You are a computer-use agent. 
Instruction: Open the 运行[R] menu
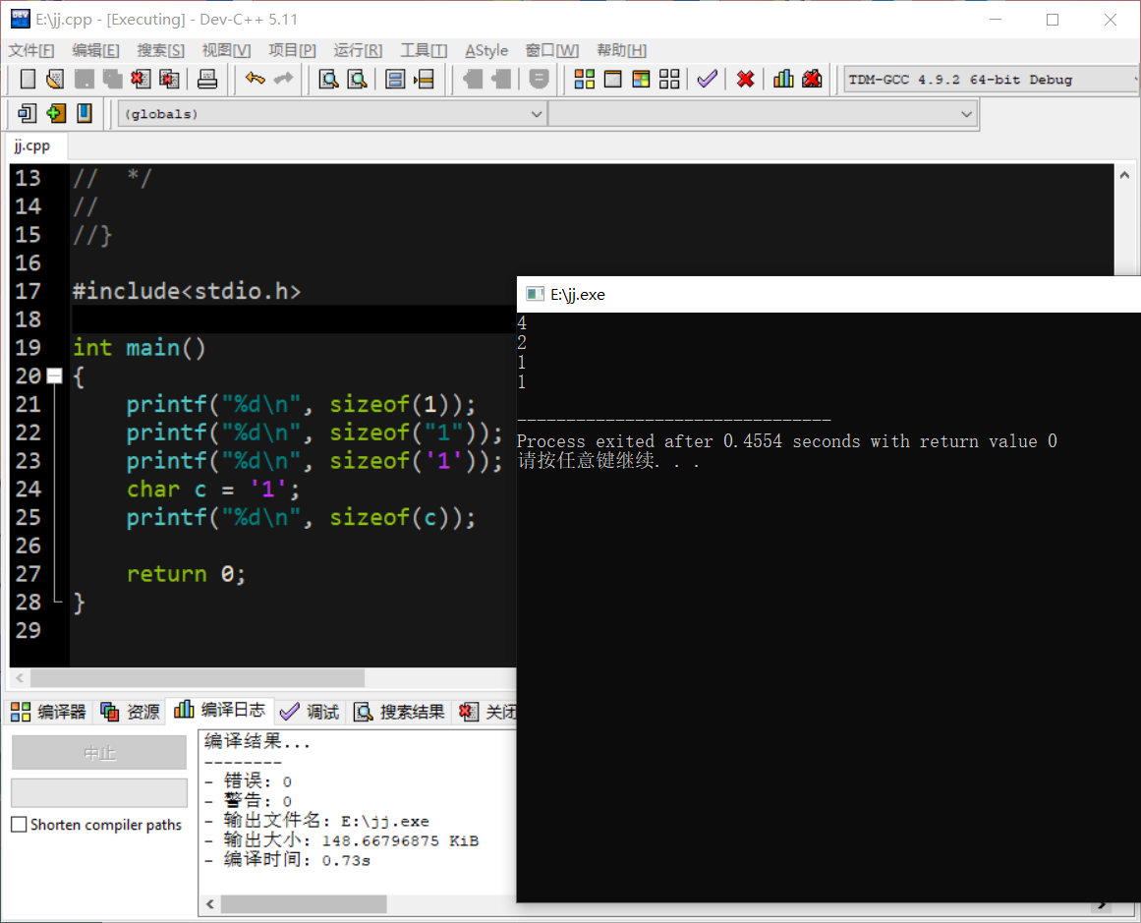tap(358, 50)
